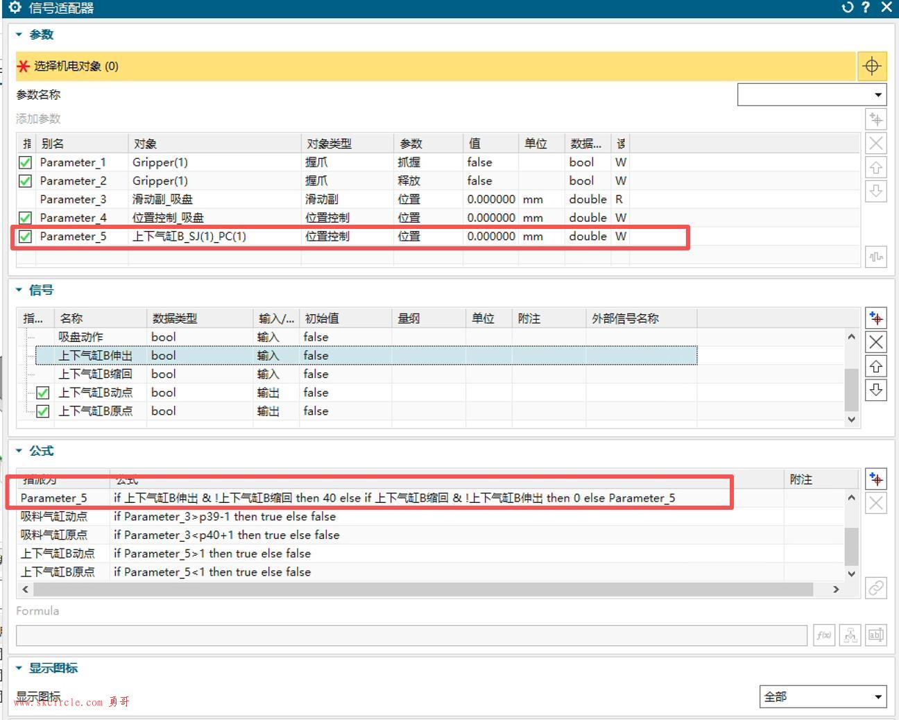This screenshot has width=899, height=720.
Task: Select formula row 吸料气缸原点
Action: coord(430,535)
